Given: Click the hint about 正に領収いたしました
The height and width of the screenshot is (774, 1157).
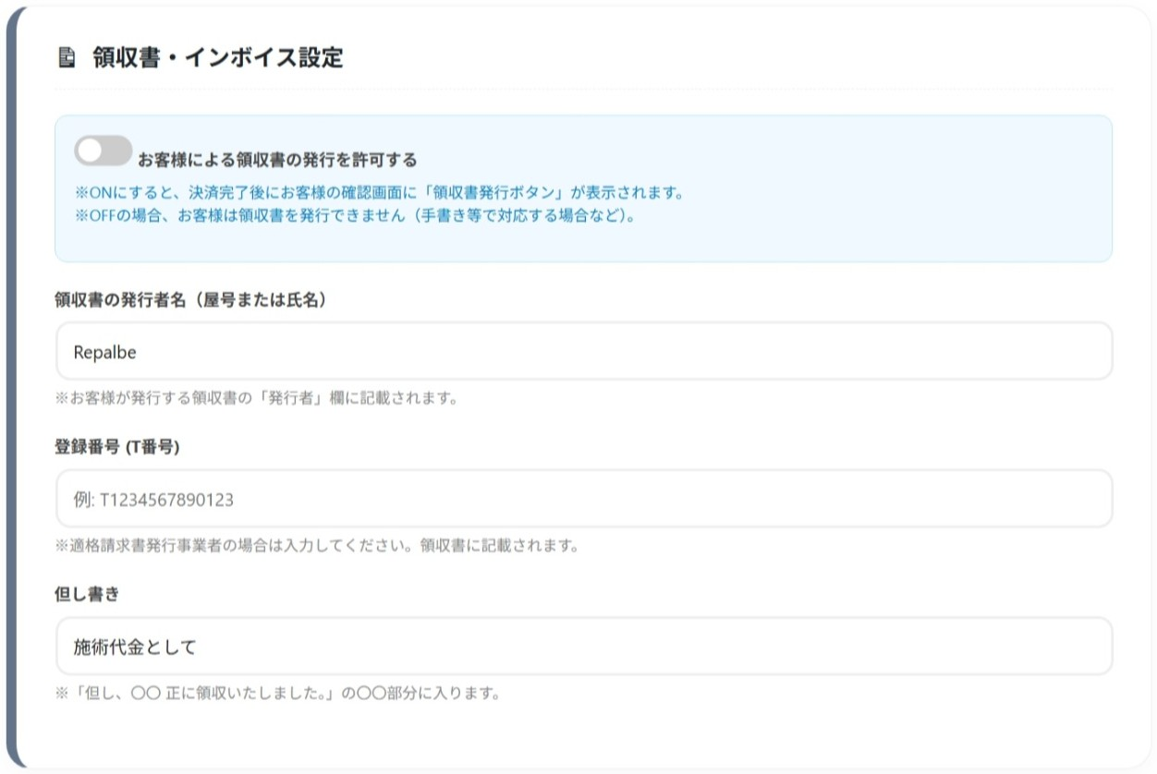Looking at the screenshot, I should pos(277,693).
